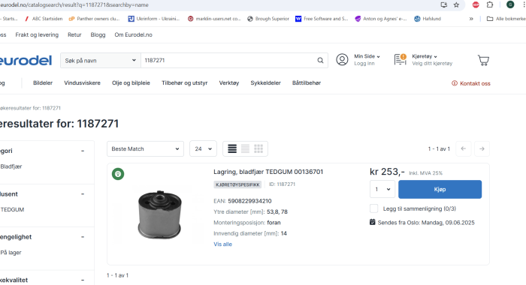This screenshot has height=285, width=526.
Task: Select the detailed list view icon
Action: point(232,148)
